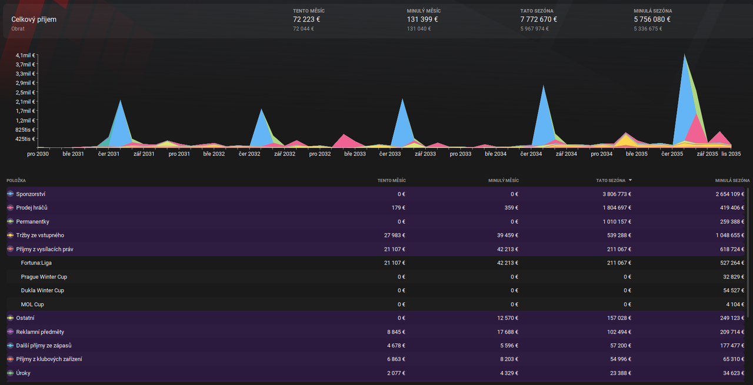
Task: Select the Prodej hráčů row label
Action: [32, 207]
